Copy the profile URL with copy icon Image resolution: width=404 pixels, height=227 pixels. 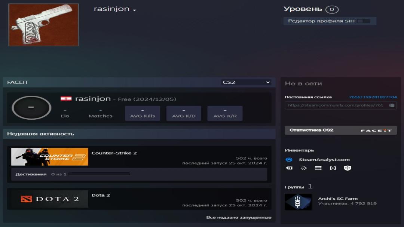point(392,105)
